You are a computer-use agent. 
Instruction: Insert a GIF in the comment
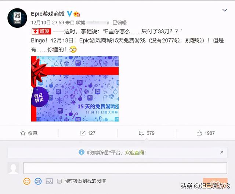click(x=38, y=181)
